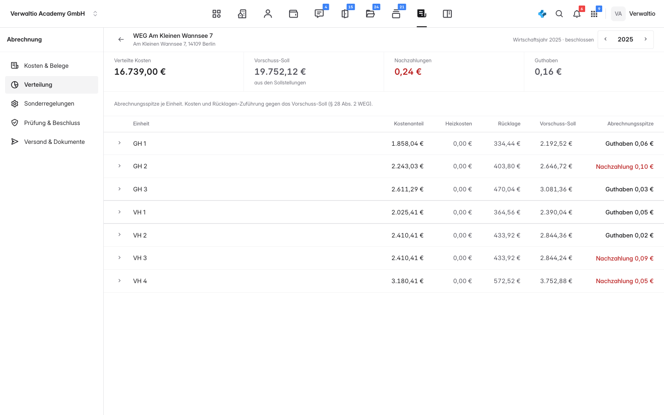Open Sonderregelungen in sidebar
The image size is (664, 415).
(52, 104)
